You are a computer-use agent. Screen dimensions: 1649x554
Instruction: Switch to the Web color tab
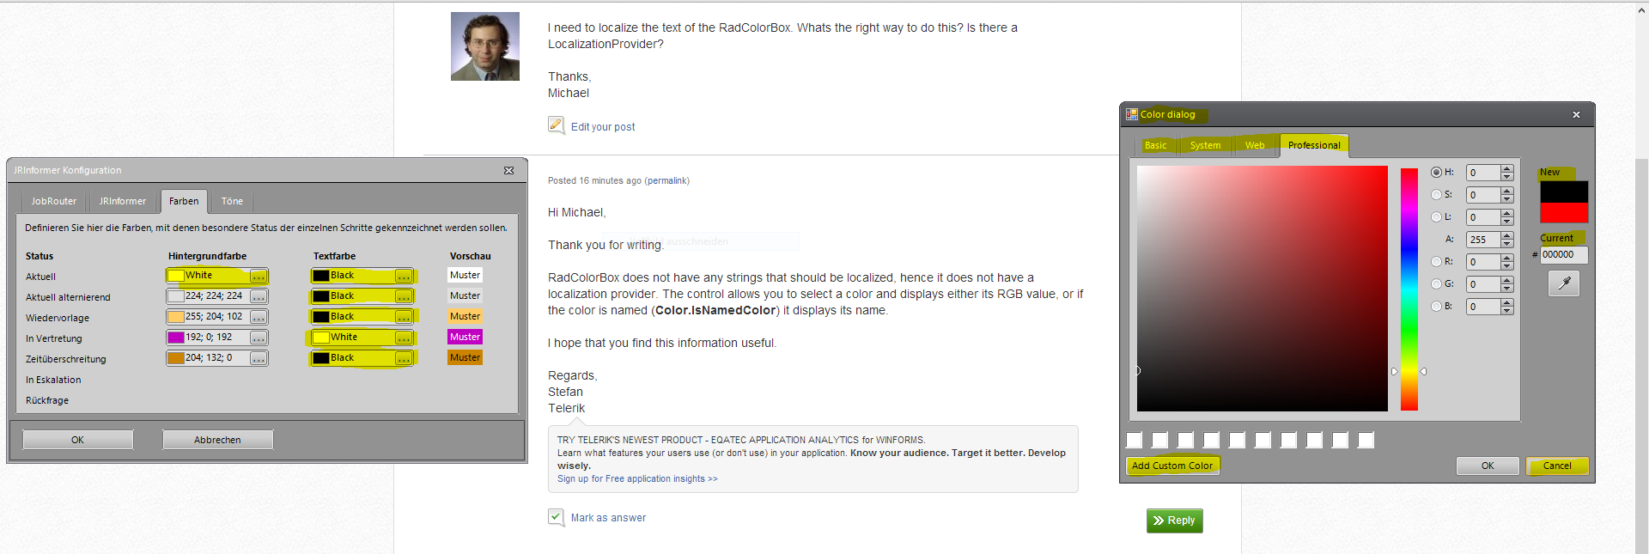click(1255, 145)
